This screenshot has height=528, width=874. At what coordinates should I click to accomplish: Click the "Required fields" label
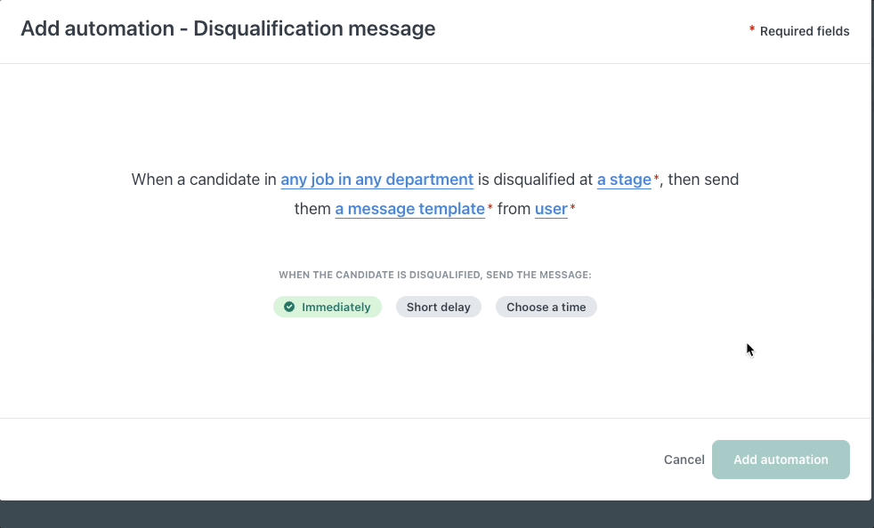[804, 30]
